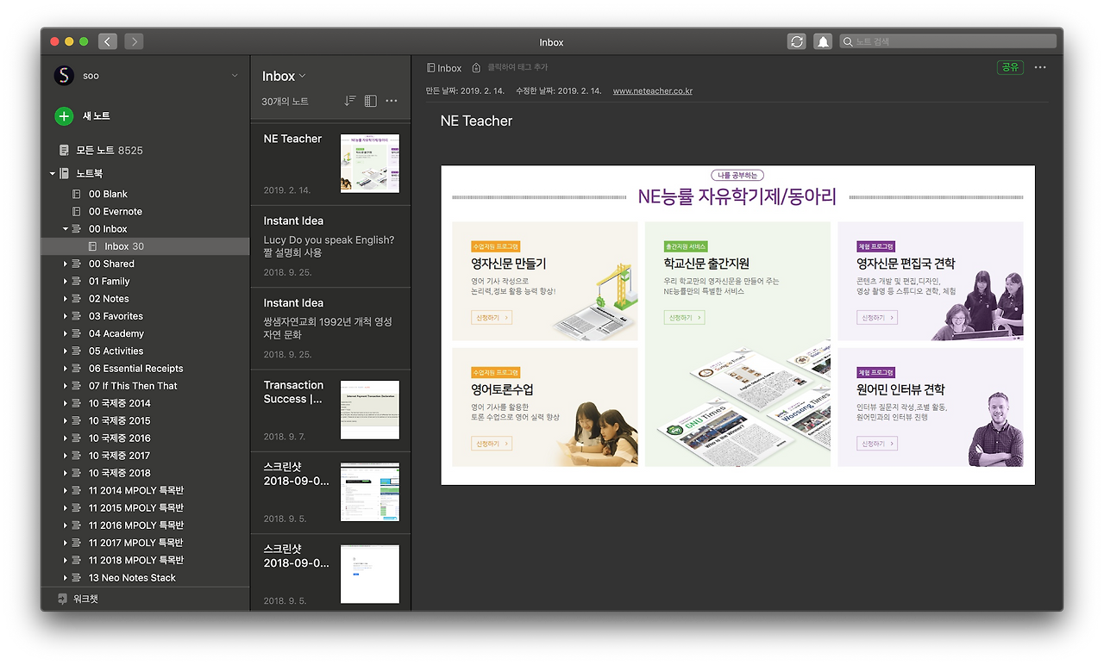Click the 공유 share button
This screenshot has width=1104, height=665.
(x=1010, y=67)
